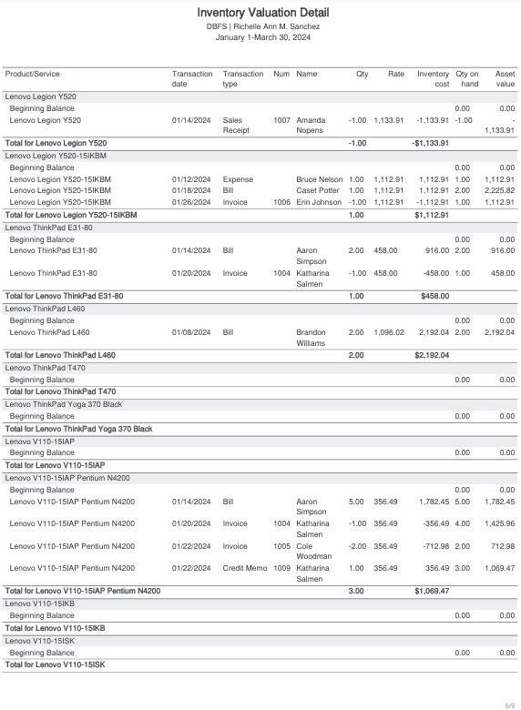Open Credit Memo 1009 for Katharina Salmen
The width and height of the screenshot is (521, 710).
coord(260,573)
